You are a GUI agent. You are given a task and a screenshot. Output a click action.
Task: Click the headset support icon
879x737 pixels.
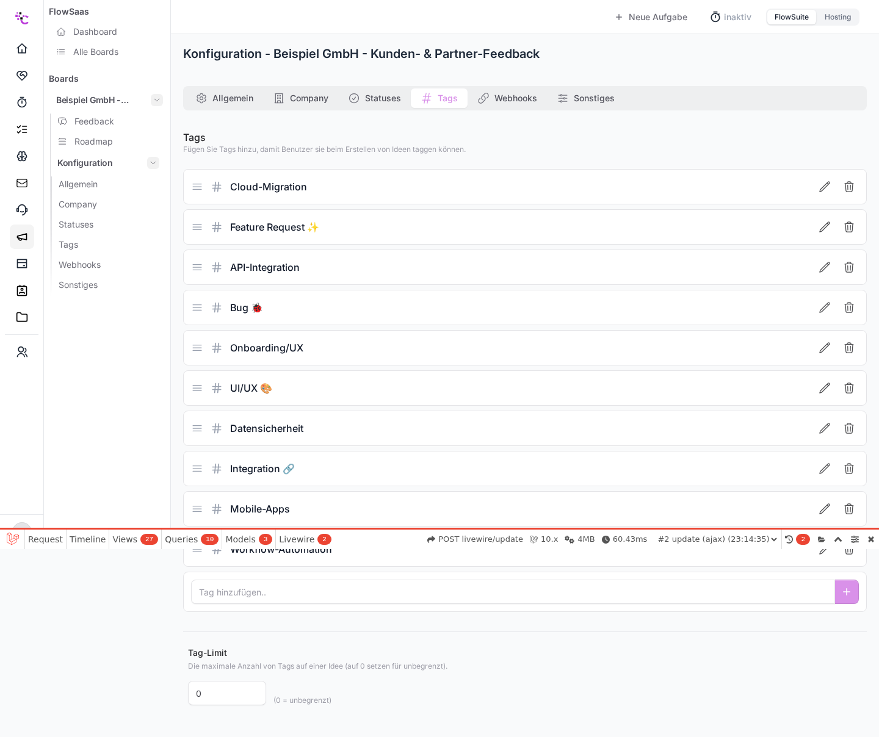pos(22,210)
